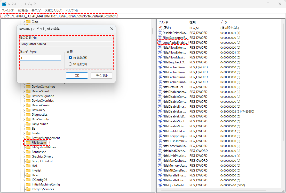This screenshot has height=193, width=286.
Task: Click the DeviceGuard folder icon
Action: click(28, 91)
